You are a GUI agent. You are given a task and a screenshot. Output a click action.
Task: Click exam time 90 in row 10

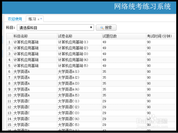[x=149, y=95]
